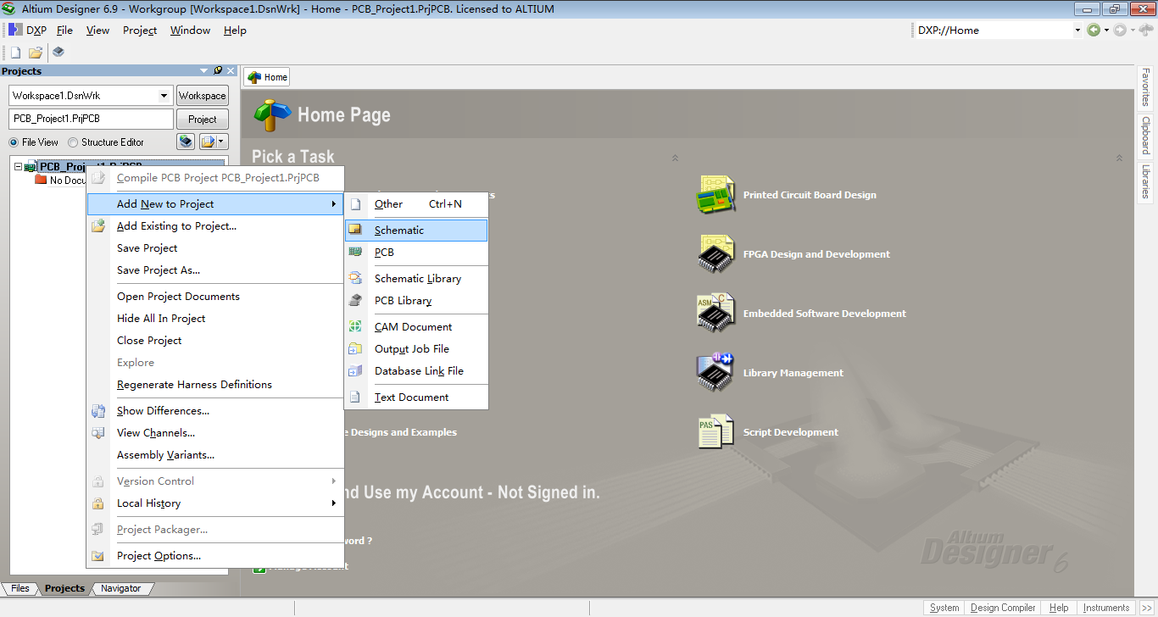The image size is (1158, 617).
Task: Click the Printed Circuit Board Design icon
Action: click(x=715, y=194)
